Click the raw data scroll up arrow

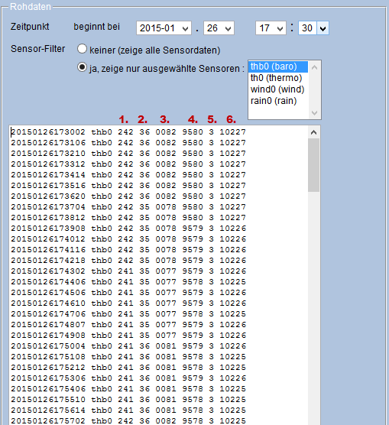pos(313,132)
